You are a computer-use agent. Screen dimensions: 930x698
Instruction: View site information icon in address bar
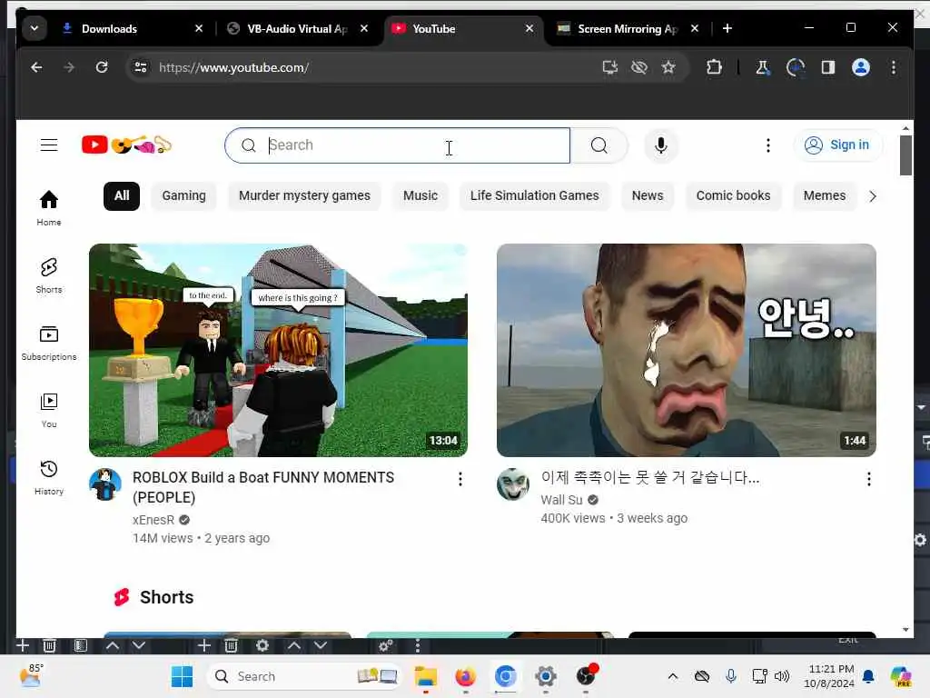point(141,67)
